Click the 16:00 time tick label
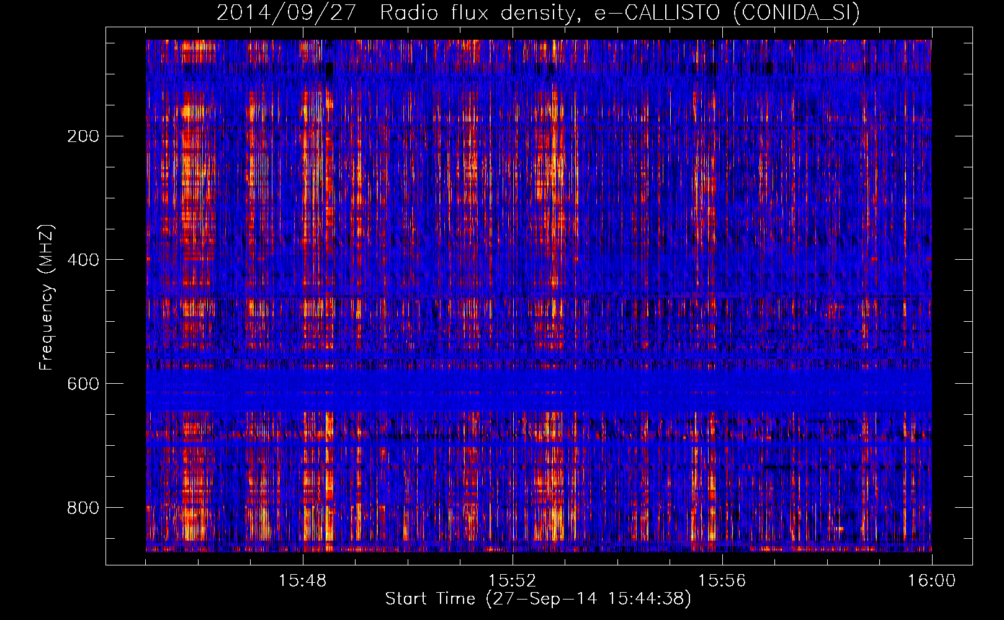Viewport: 1004px width, 620px height. 932,581
